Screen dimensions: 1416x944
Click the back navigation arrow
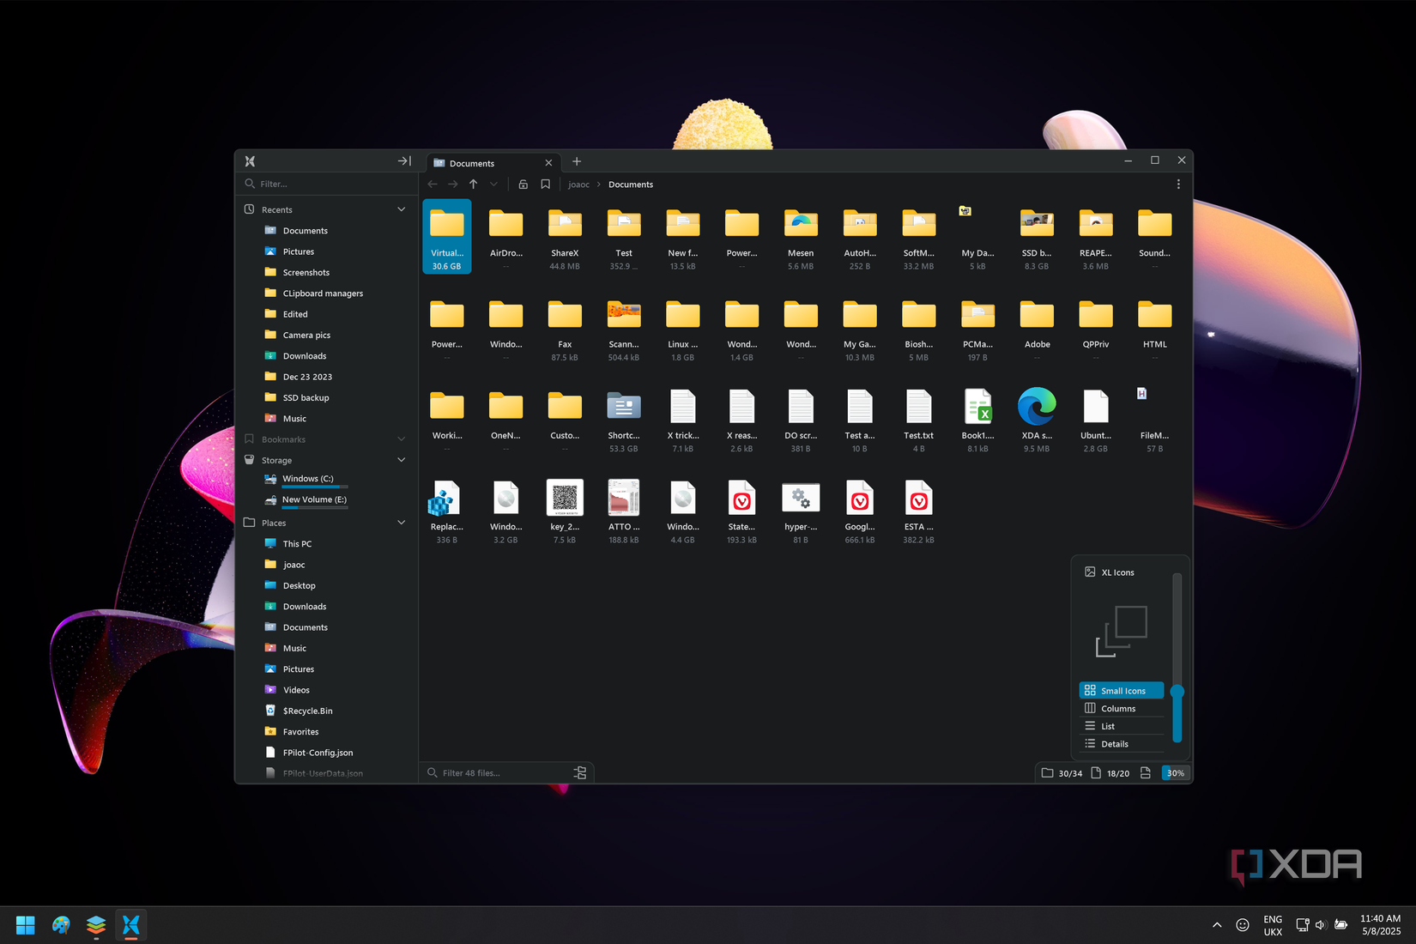(x=432, y=184)
